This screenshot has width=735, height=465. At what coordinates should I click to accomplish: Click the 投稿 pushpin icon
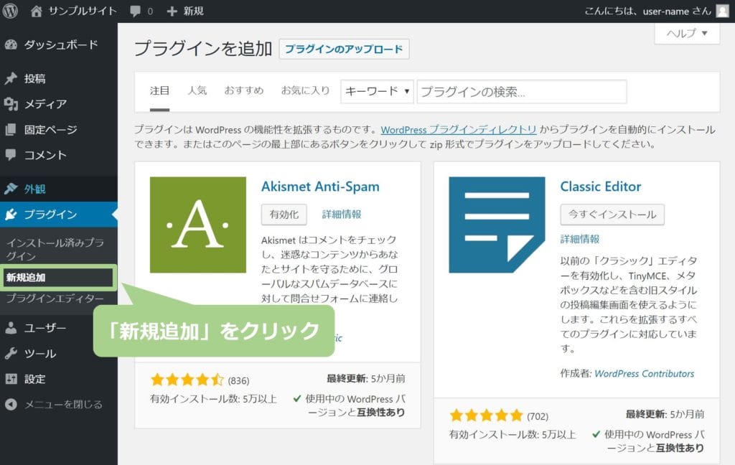tap(11, 78)
